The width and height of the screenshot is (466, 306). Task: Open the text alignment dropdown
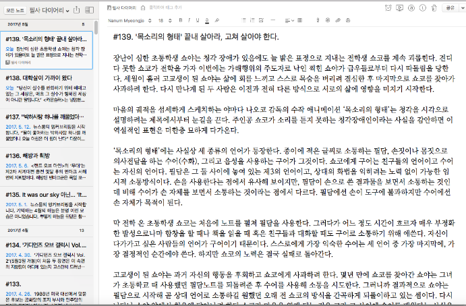tap(289, 20)
